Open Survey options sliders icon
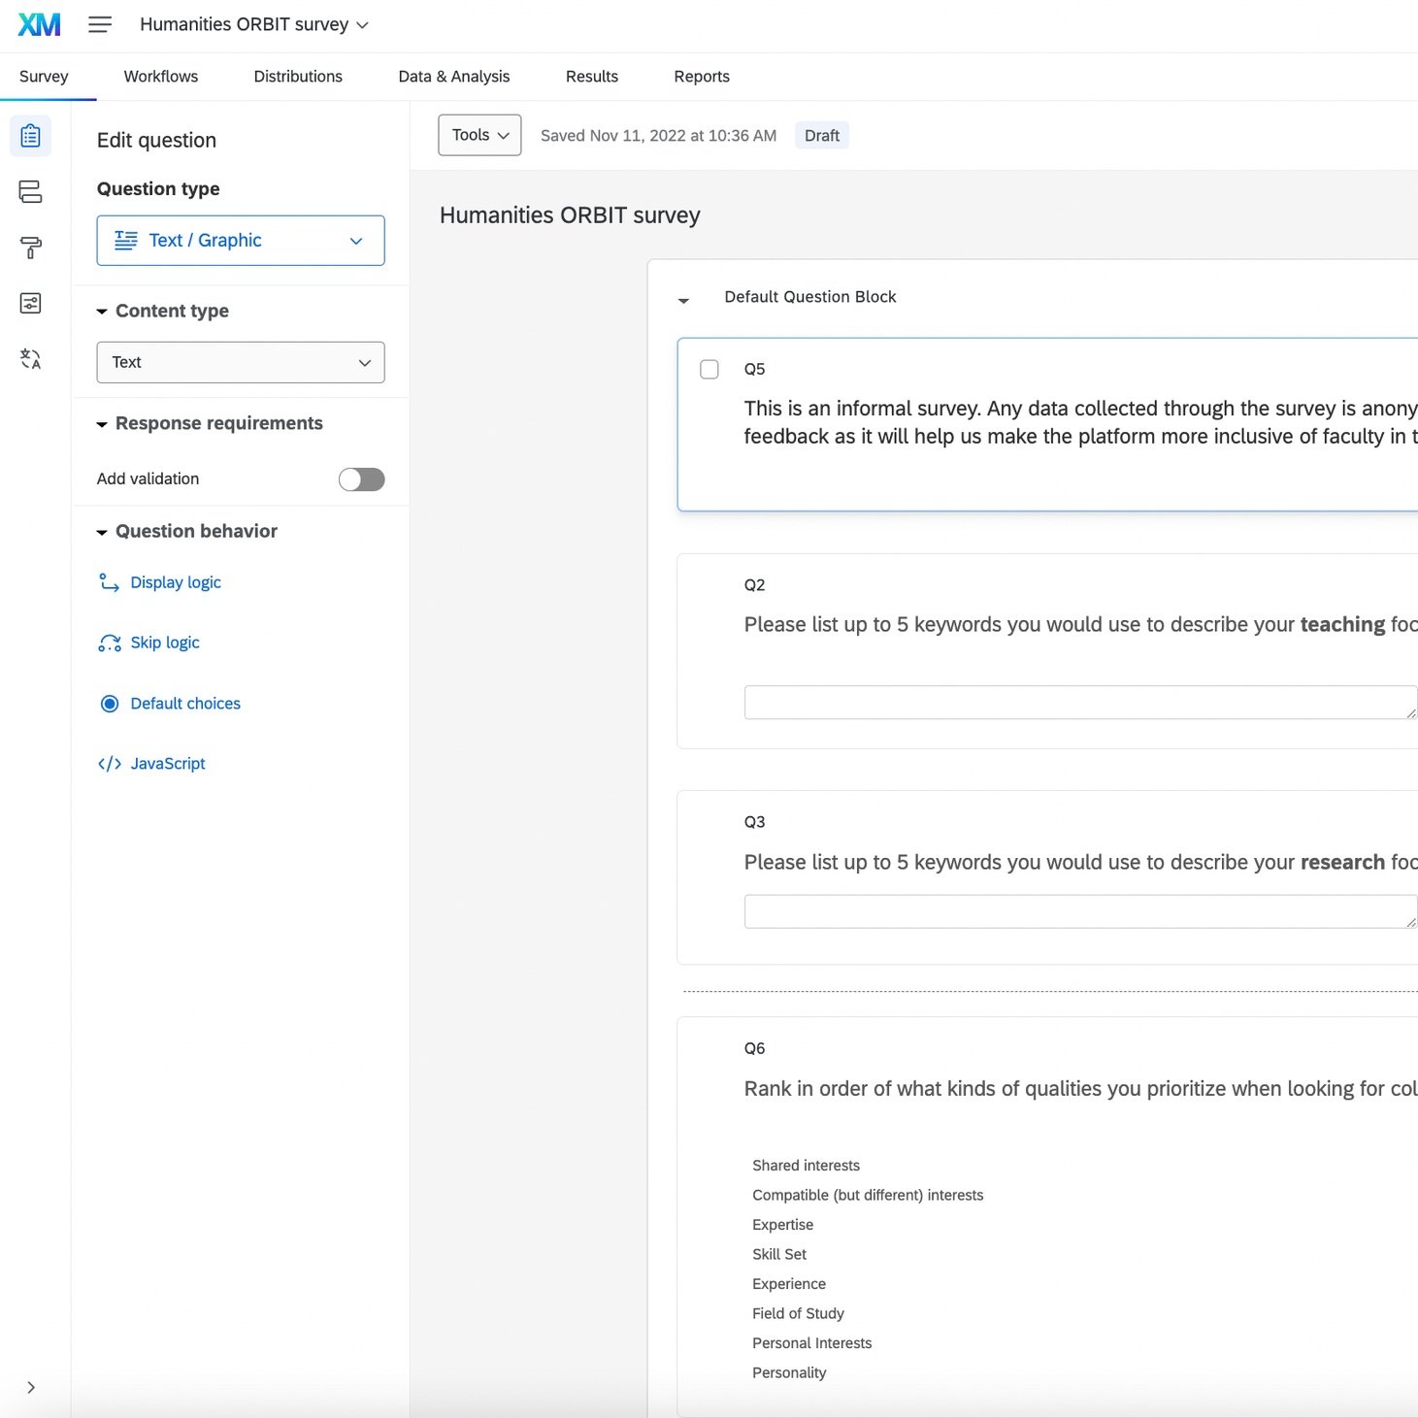Image resolution: width=1418 pixels, height=1418 pixels. click(x=31, y=304)
